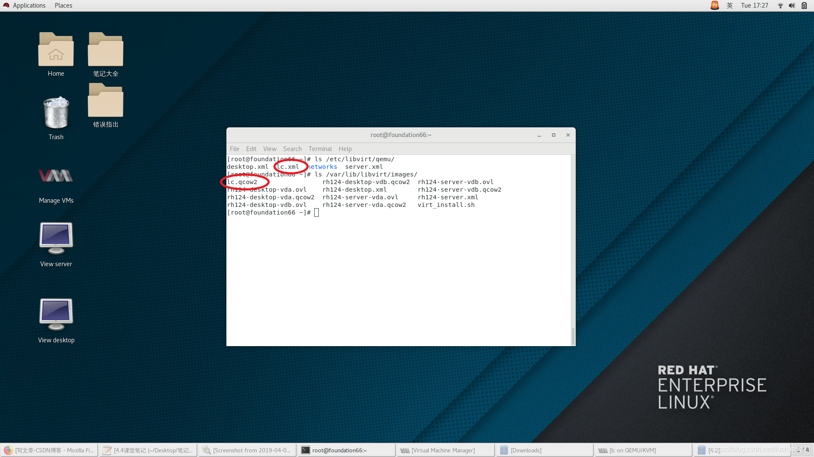
Task: Switch to Mozilla Firefox CSDN taskbar item
Action: tap(49, 450)
